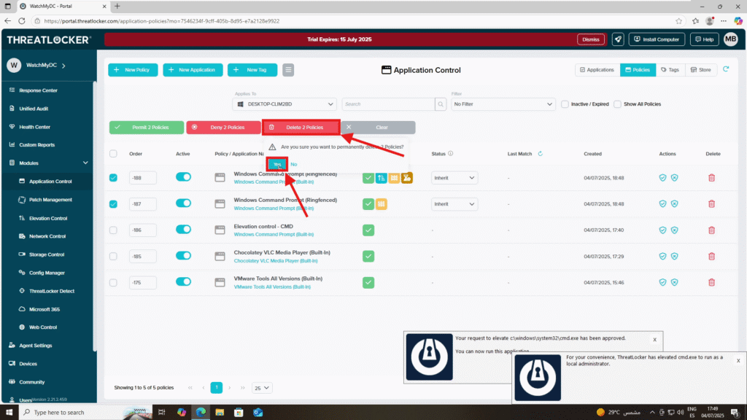Image resolution: width=747 pixels, height=420 pixels.
Task: Click the green check icon in VMware Tools row
Action: [368, 282]
